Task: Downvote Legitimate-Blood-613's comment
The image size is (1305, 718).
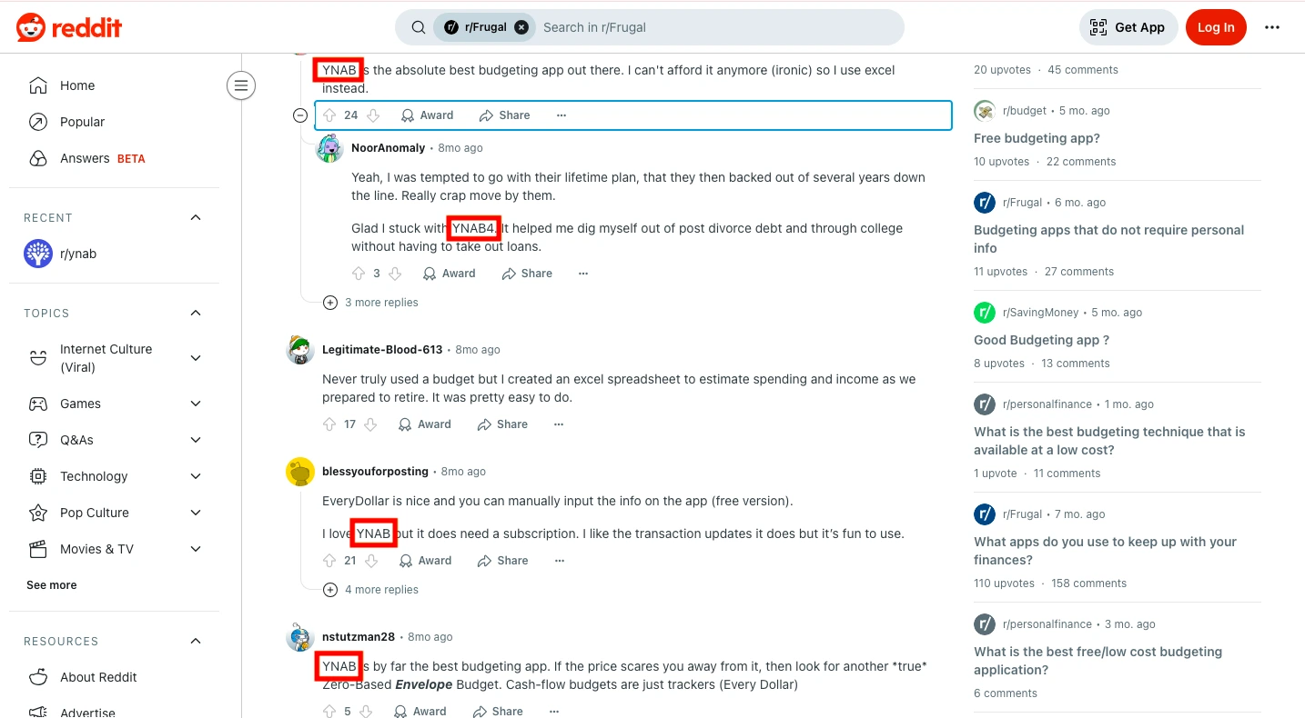Action: coord(373,424)
